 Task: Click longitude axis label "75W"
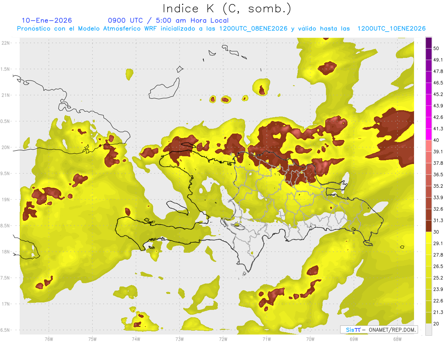[x=92, y=339]
